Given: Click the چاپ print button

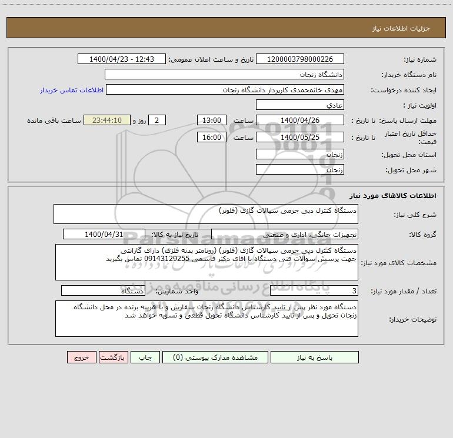Looking at the screenshot, I should tap(145, 357).
